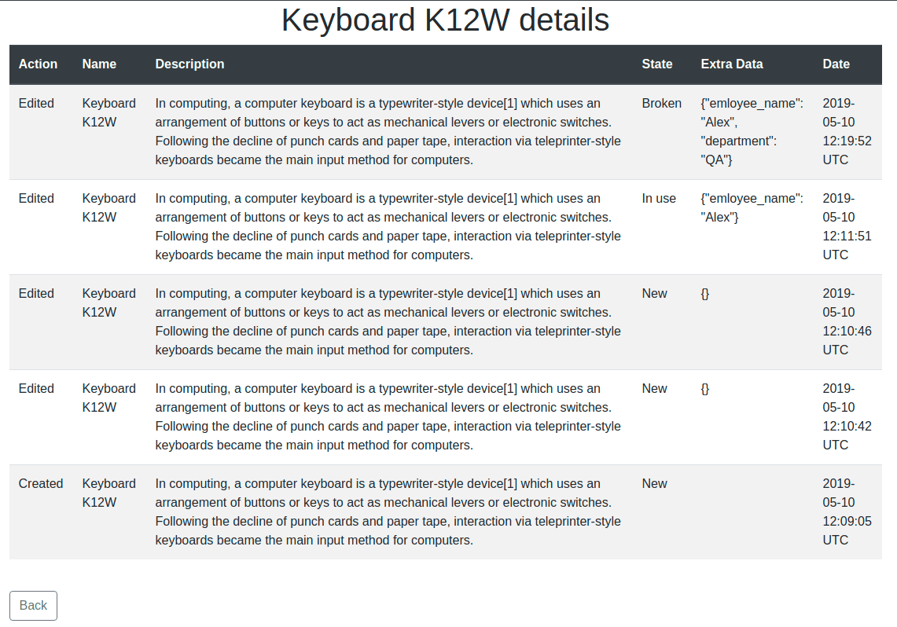The image size is (897, 627).
Task: Select the State column header
Action: [656, 64]
